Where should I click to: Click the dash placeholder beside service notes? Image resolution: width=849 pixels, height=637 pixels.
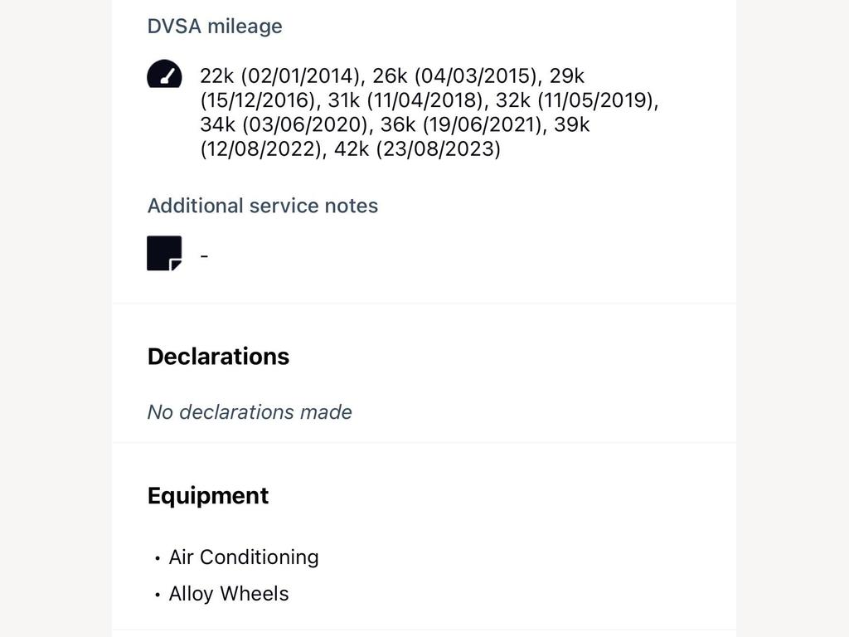(x=204, y=255)
